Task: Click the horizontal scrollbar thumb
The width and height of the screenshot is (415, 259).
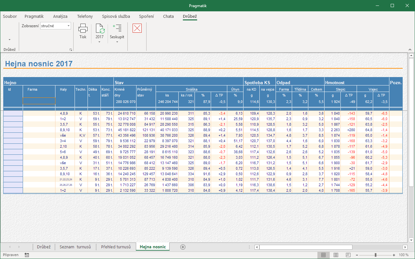Action: pos(306,247)
